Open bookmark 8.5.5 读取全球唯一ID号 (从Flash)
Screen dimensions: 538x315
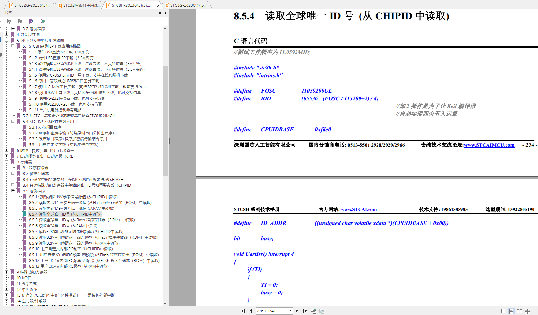(82, 220)
